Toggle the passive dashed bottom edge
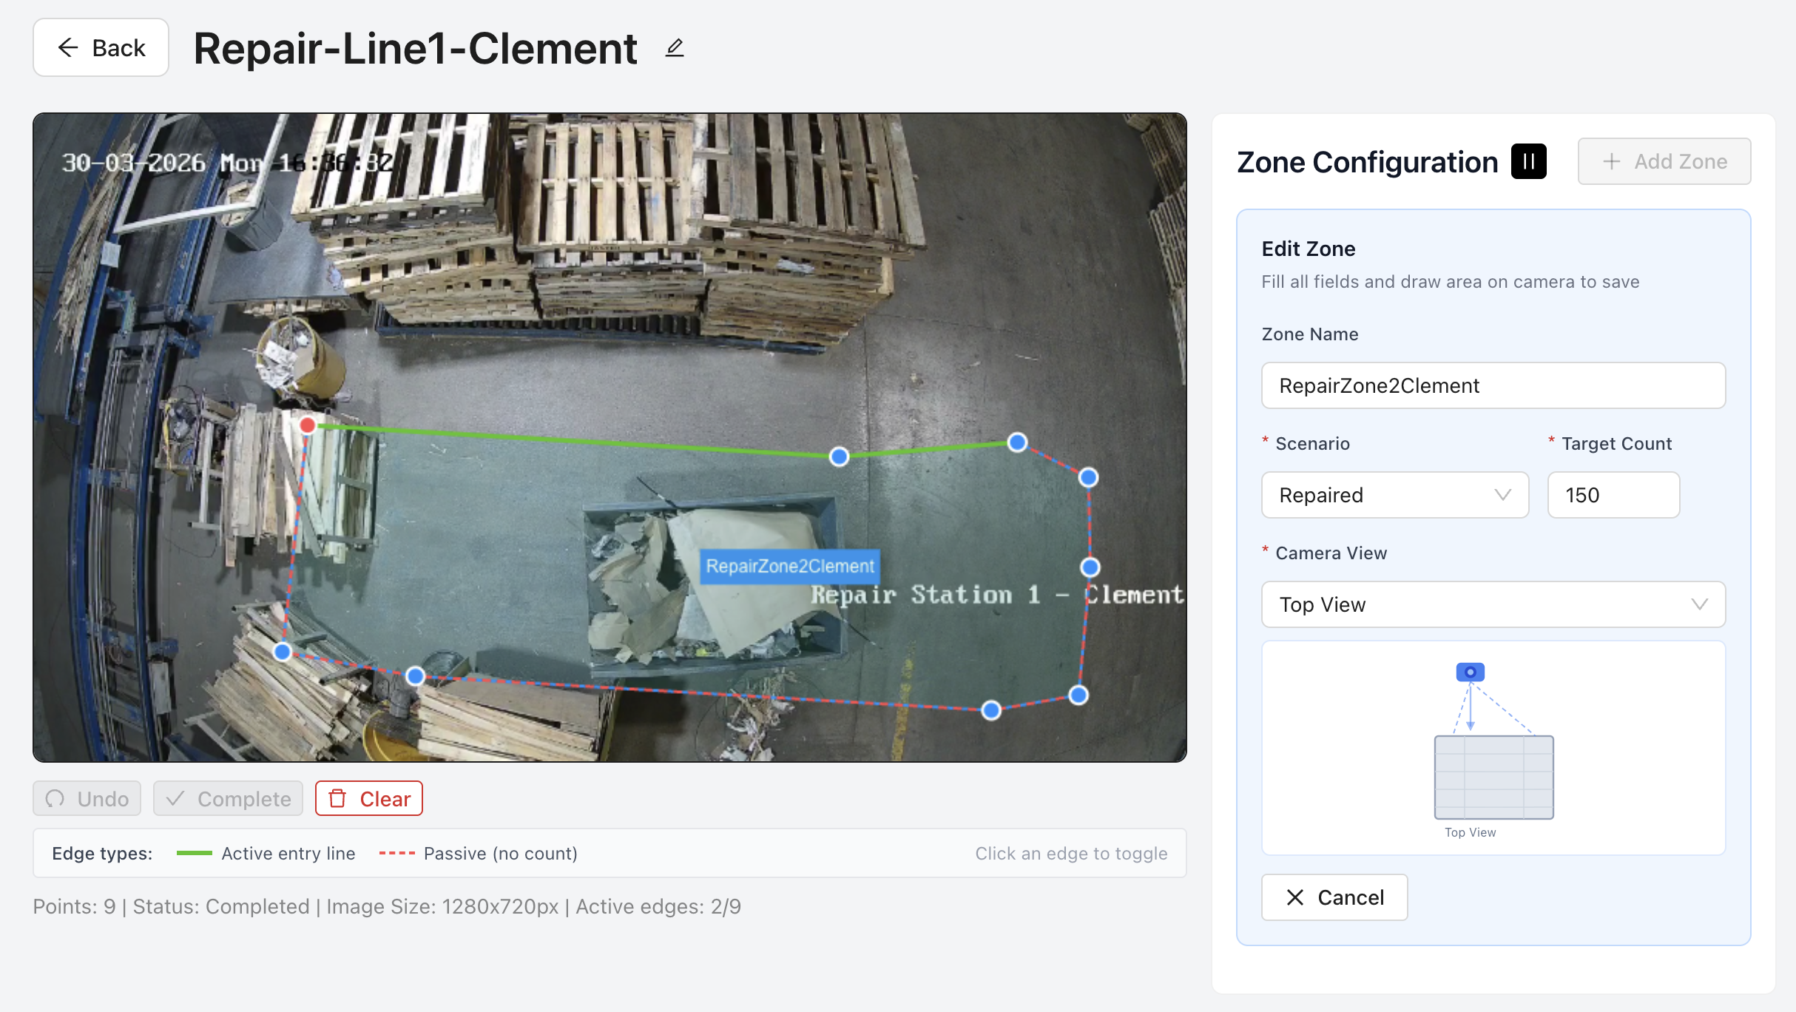This screenshot has width=1796, height=1012. (703, 693)
